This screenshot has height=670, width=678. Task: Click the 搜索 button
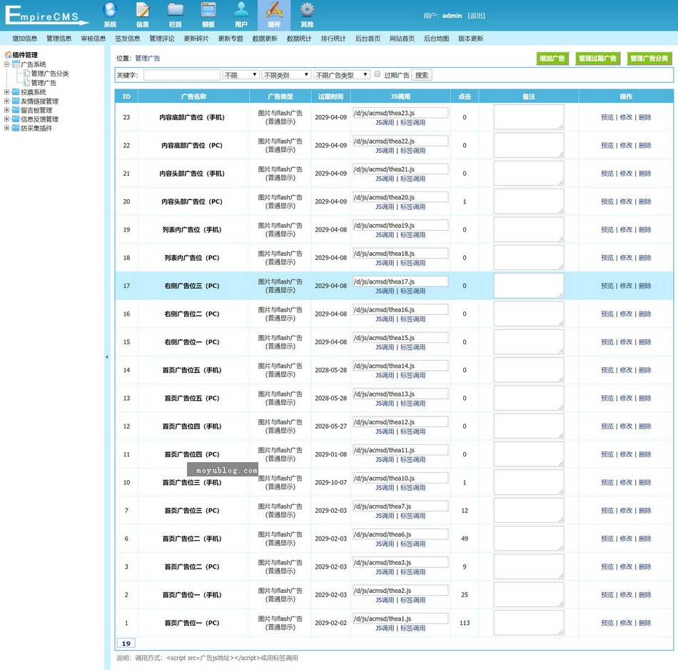tap(422, 75)
